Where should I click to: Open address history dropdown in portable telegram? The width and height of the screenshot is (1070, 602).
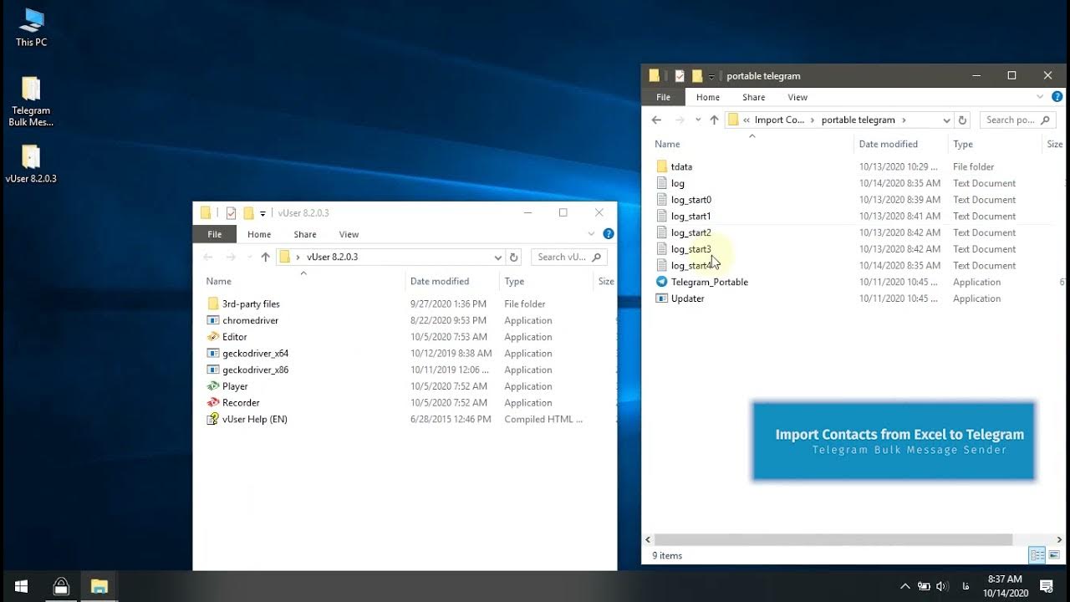(946, 120)
